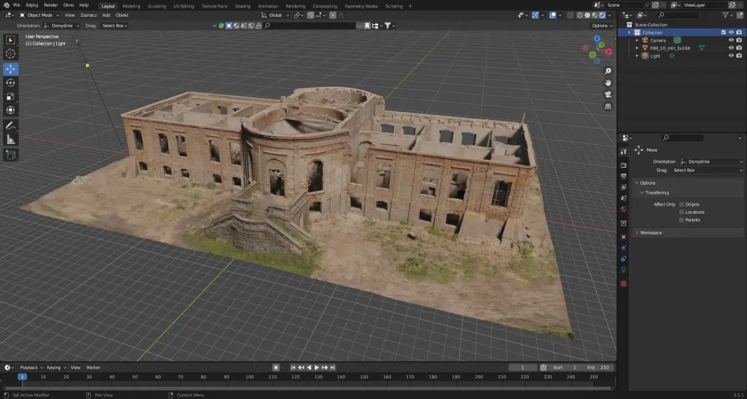The image size is (747, 399).
Task: Uncheck Collection exclude-from-view-layer checkbox
Action: [x=723, y=32]
